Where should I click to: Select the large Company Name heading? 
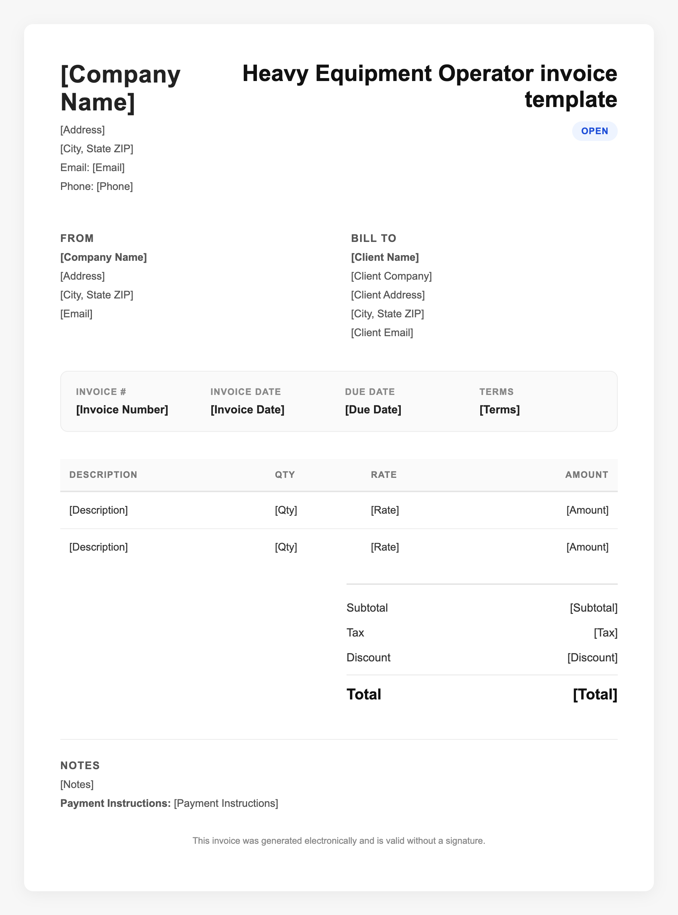tap(120, 88)
